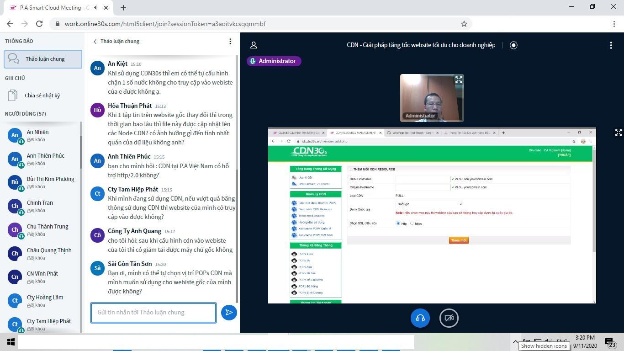Click CDN30s logo in shared screen
The width and height of the screenshot is (624, 351).
coord(310,152)
